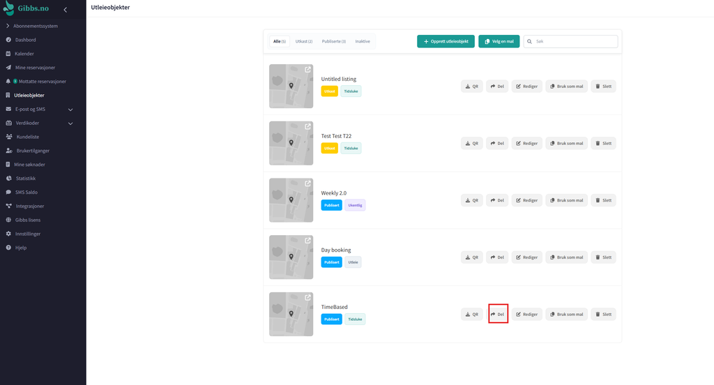714x385 pixels.
Task: Open Statistikk from the sidebar
Action: click(x=26, y=179)
